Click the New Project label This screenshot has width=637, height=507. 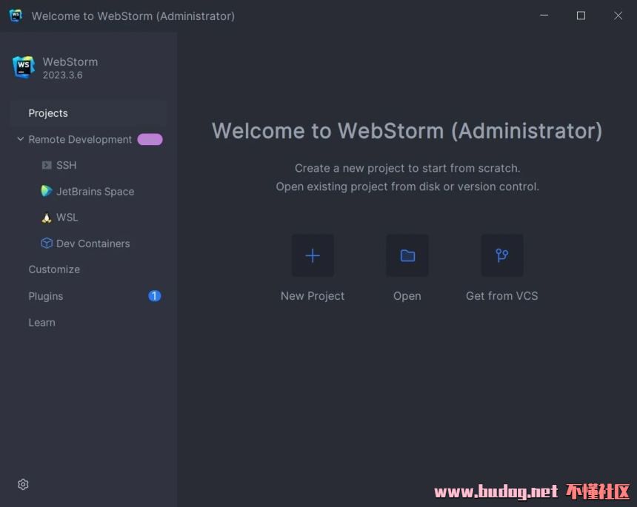(313, 296)
